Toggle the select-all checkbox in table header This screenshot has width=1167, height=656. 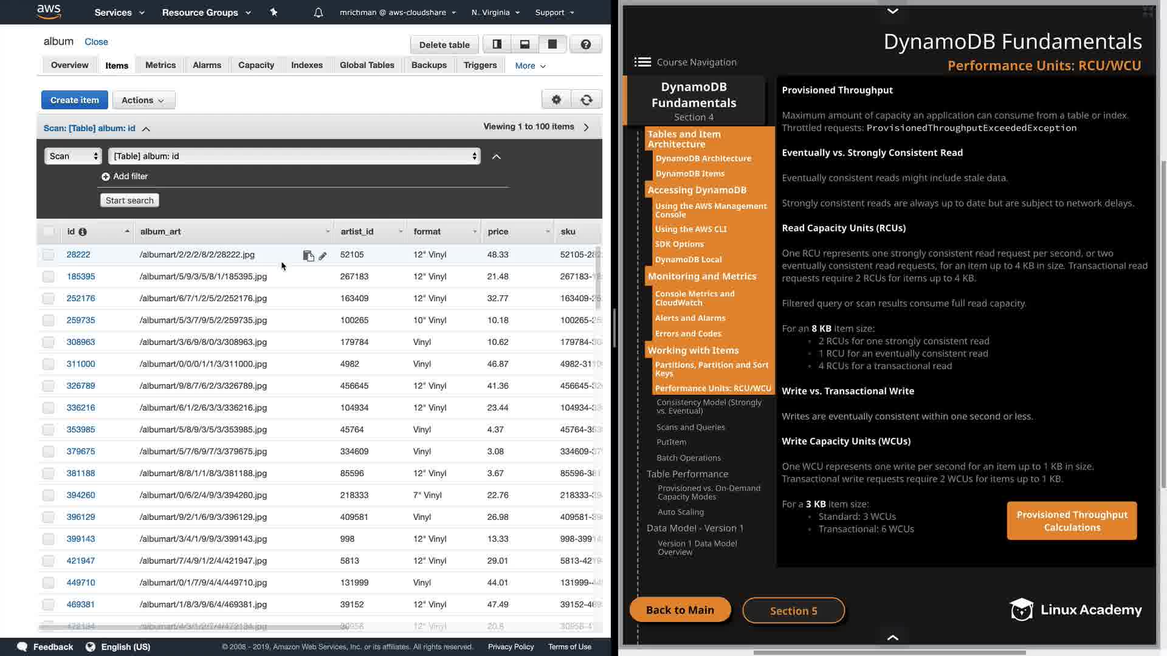pyautogui.click(x=49, y=231)
